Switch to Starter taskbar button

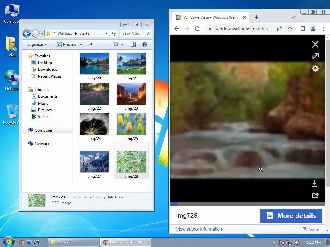coord(73,242)
